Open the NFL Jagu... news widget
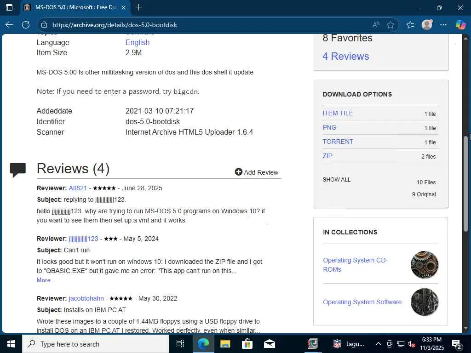Image resolution: width=471 pixels, height=353 pixels. click(349, 344)
